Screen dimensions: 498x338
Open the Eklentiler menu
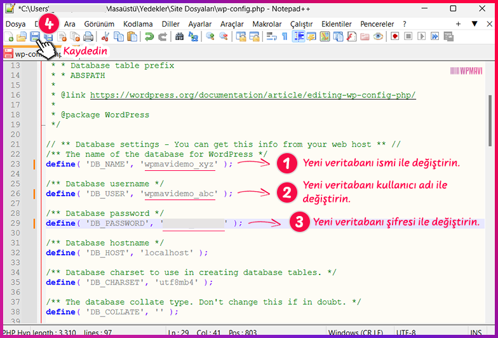(x=337, y=24)
